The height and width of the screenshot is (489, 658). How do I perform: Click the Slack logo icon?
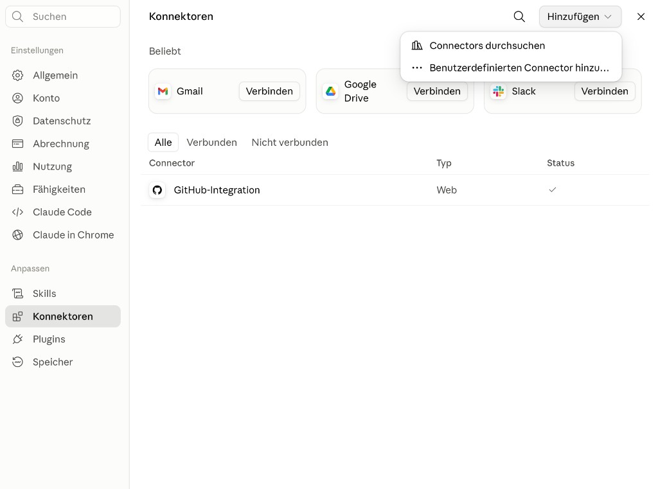point(499,91)
